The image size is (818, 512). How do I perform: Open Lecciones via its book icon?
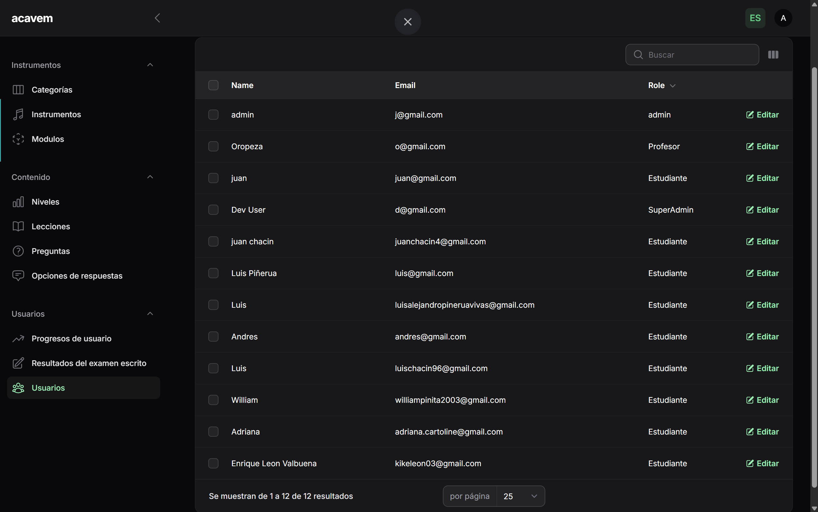click(x=18, y=226)
